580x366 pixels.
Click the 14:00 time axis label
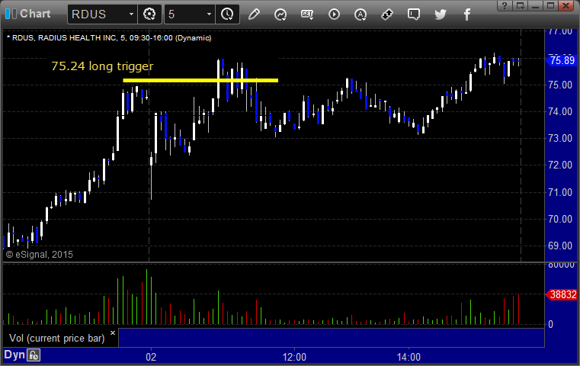pyautogui.click(x=409, y=357)
